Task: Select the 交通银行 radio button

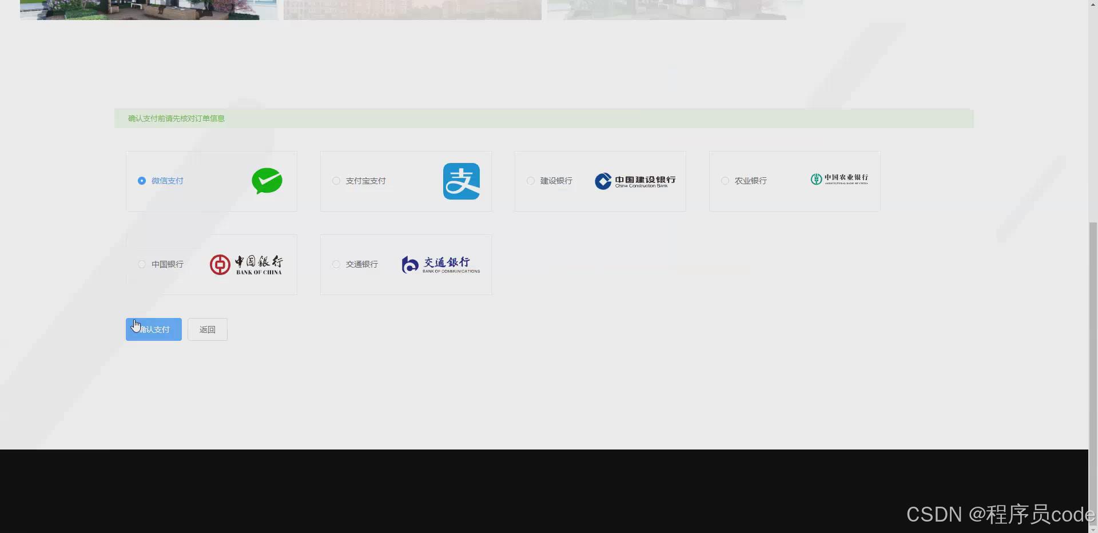Action: coord(336,264)
